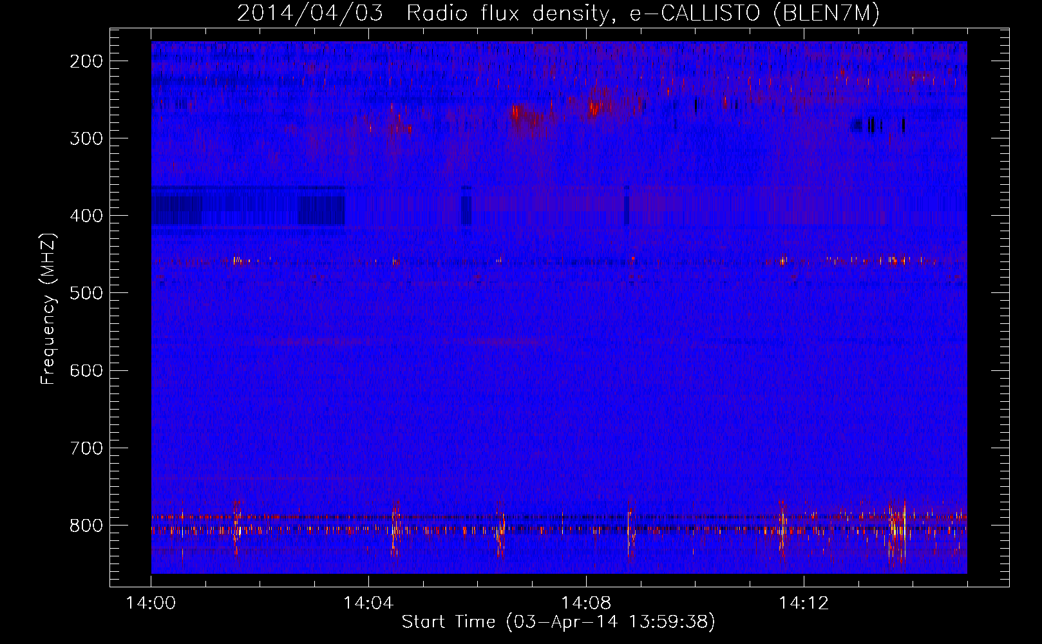The image size is (1042, 644).
Task: Click the 14:12 time tick label
Action: coord(803,603)
